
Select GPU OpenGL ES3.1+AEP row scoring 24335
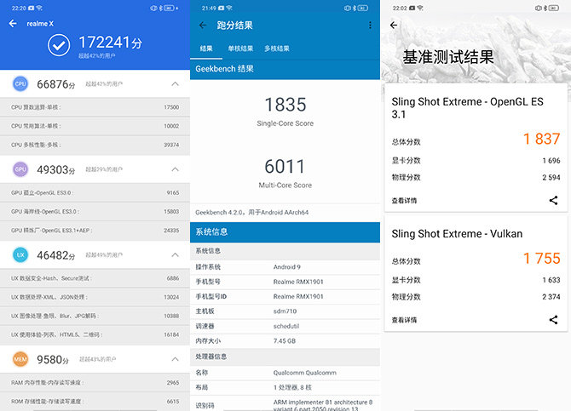tap(95, 231)
